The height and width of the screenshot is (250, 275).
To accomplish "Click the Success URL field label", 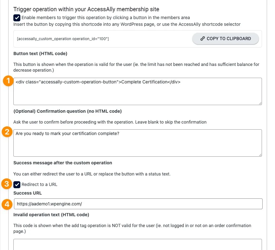I will pos(28,193).
